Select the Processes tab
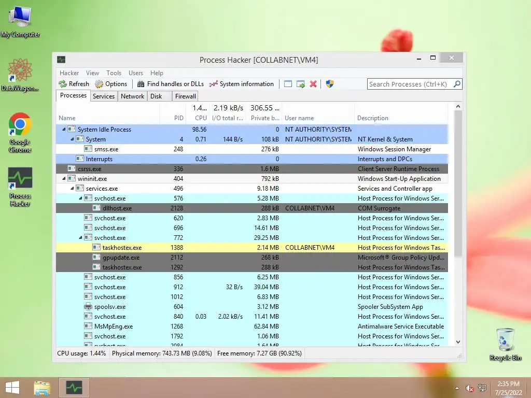This screenshot has height=398, width=531. pyautogui.click(x=73, y=95)
